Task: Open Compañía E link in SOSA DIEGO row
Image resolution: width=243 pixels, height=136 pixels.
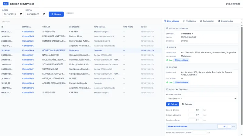Action: [28, 64]
